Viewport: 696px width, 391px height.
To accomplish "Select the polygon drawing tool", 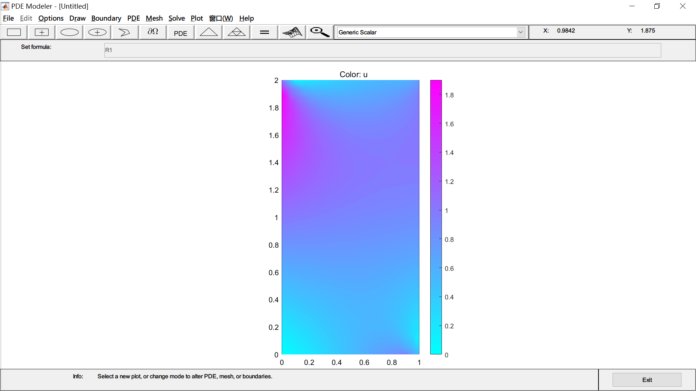I will (124, 32).
